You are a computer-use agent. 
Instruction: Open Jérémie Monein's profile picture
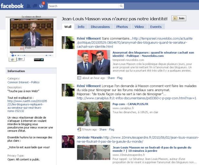pyautogui.click(x=68, y=142)
